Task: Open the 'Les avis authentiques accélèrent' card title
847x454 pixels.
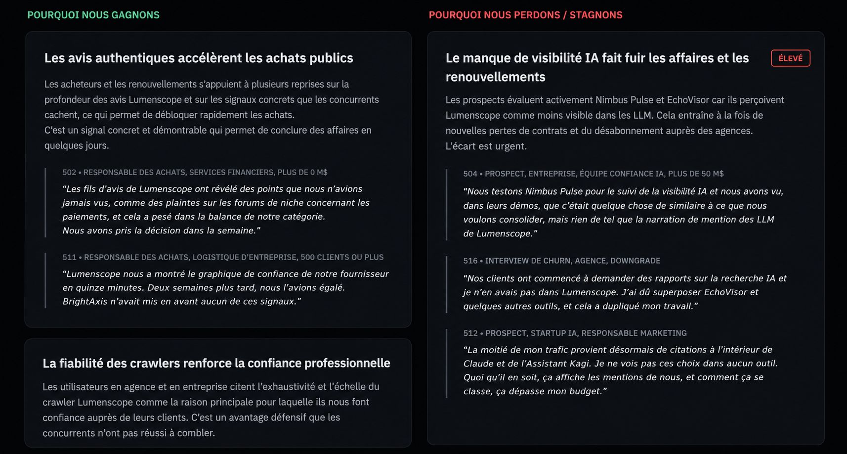Action: 199,58
